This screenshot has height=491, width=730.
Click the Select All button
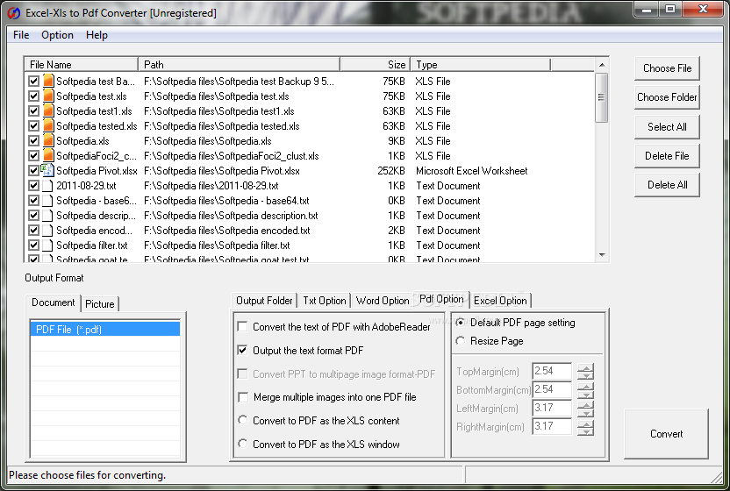point(667,126)
